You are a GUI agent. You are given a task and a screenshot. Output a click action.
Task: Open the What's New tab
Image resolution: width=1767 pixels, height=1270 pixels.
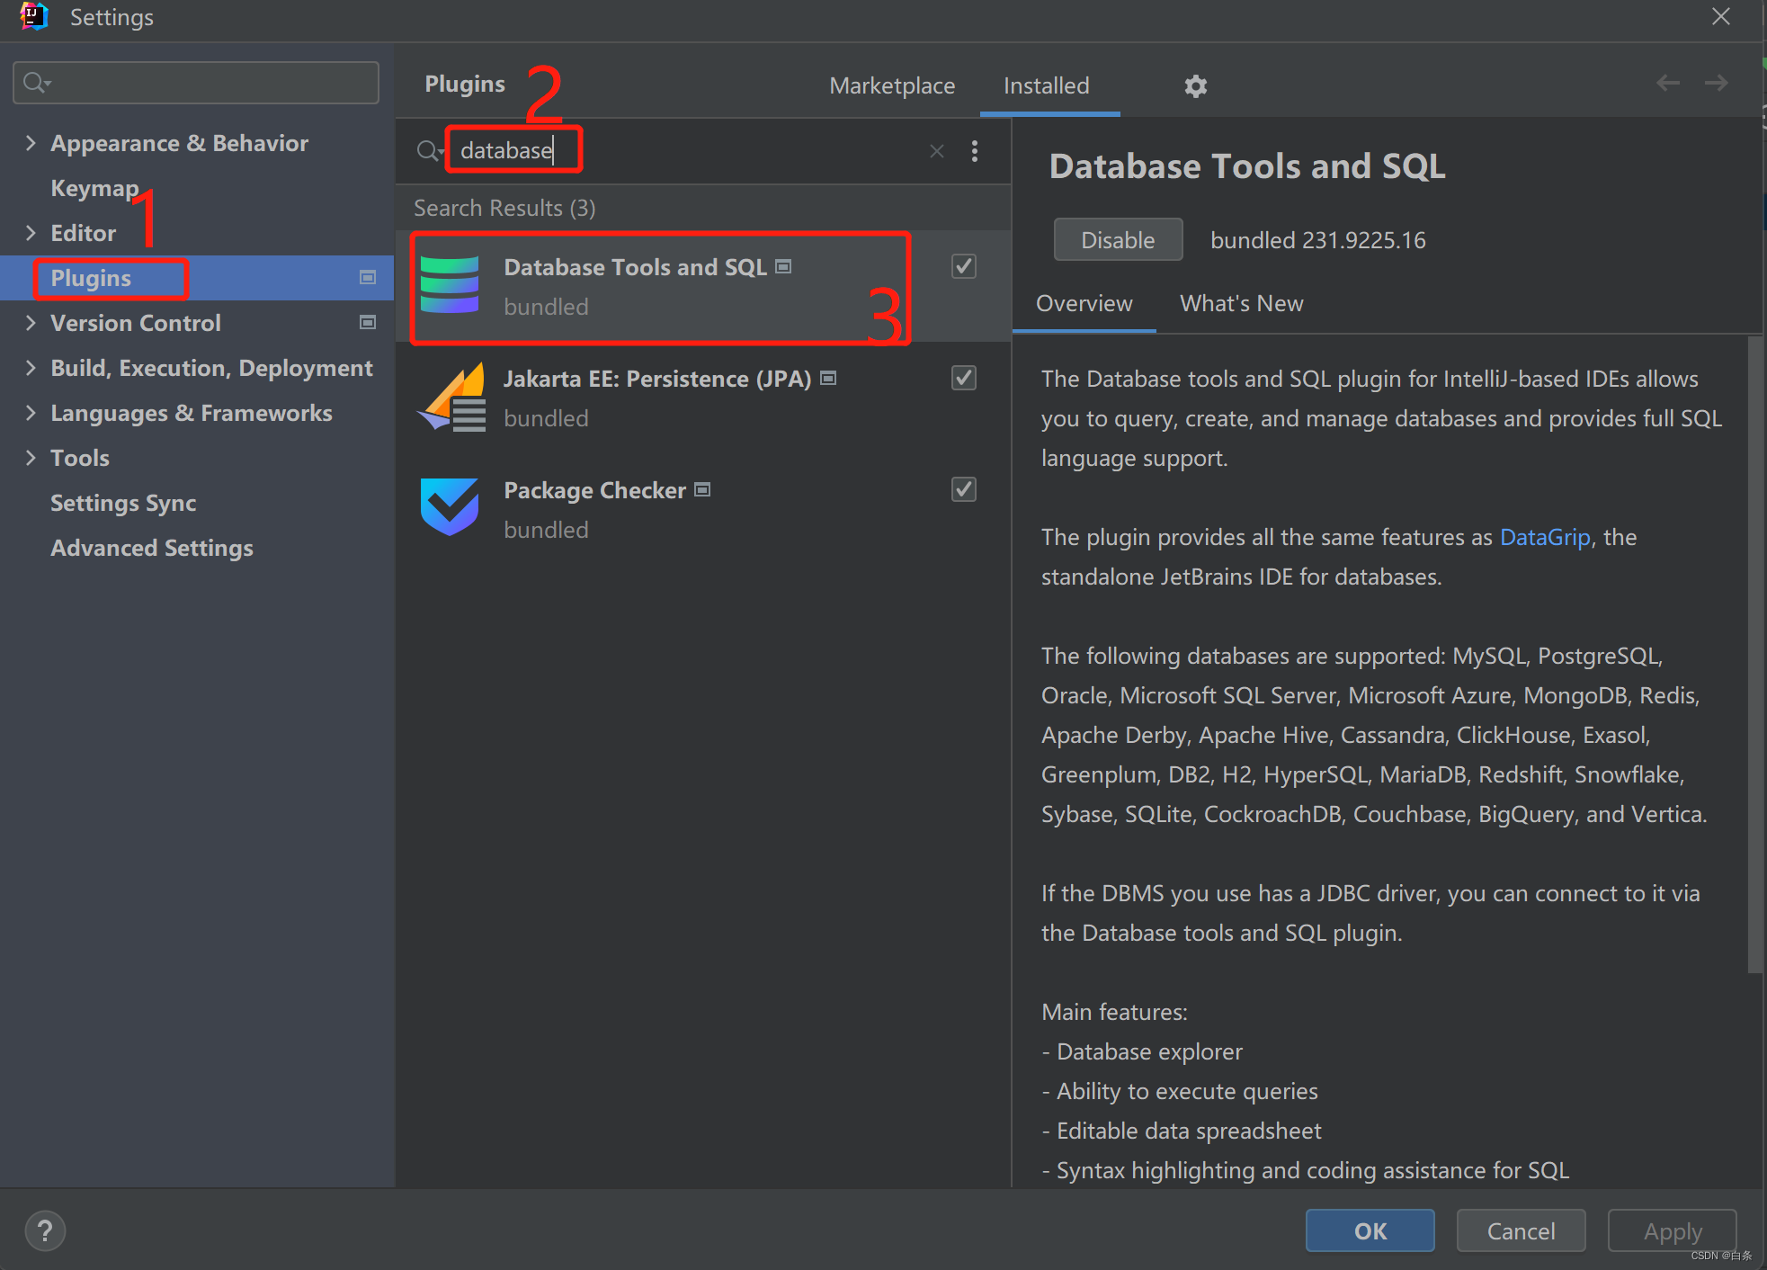1241,303
